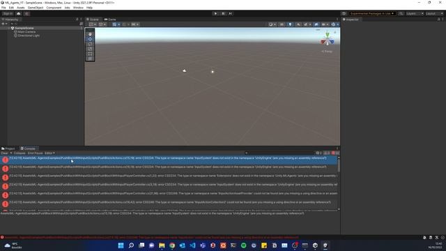Open the Project tab
This screenshot has height=251, width=446.
tap(8, 149)
